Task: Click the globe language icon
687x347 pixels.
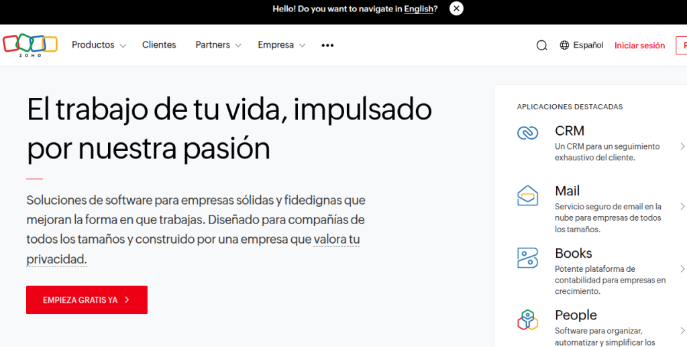Action: 564,46
